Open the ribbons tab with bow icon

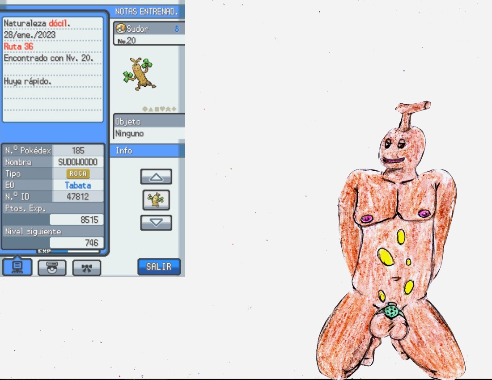coord(87,268)
